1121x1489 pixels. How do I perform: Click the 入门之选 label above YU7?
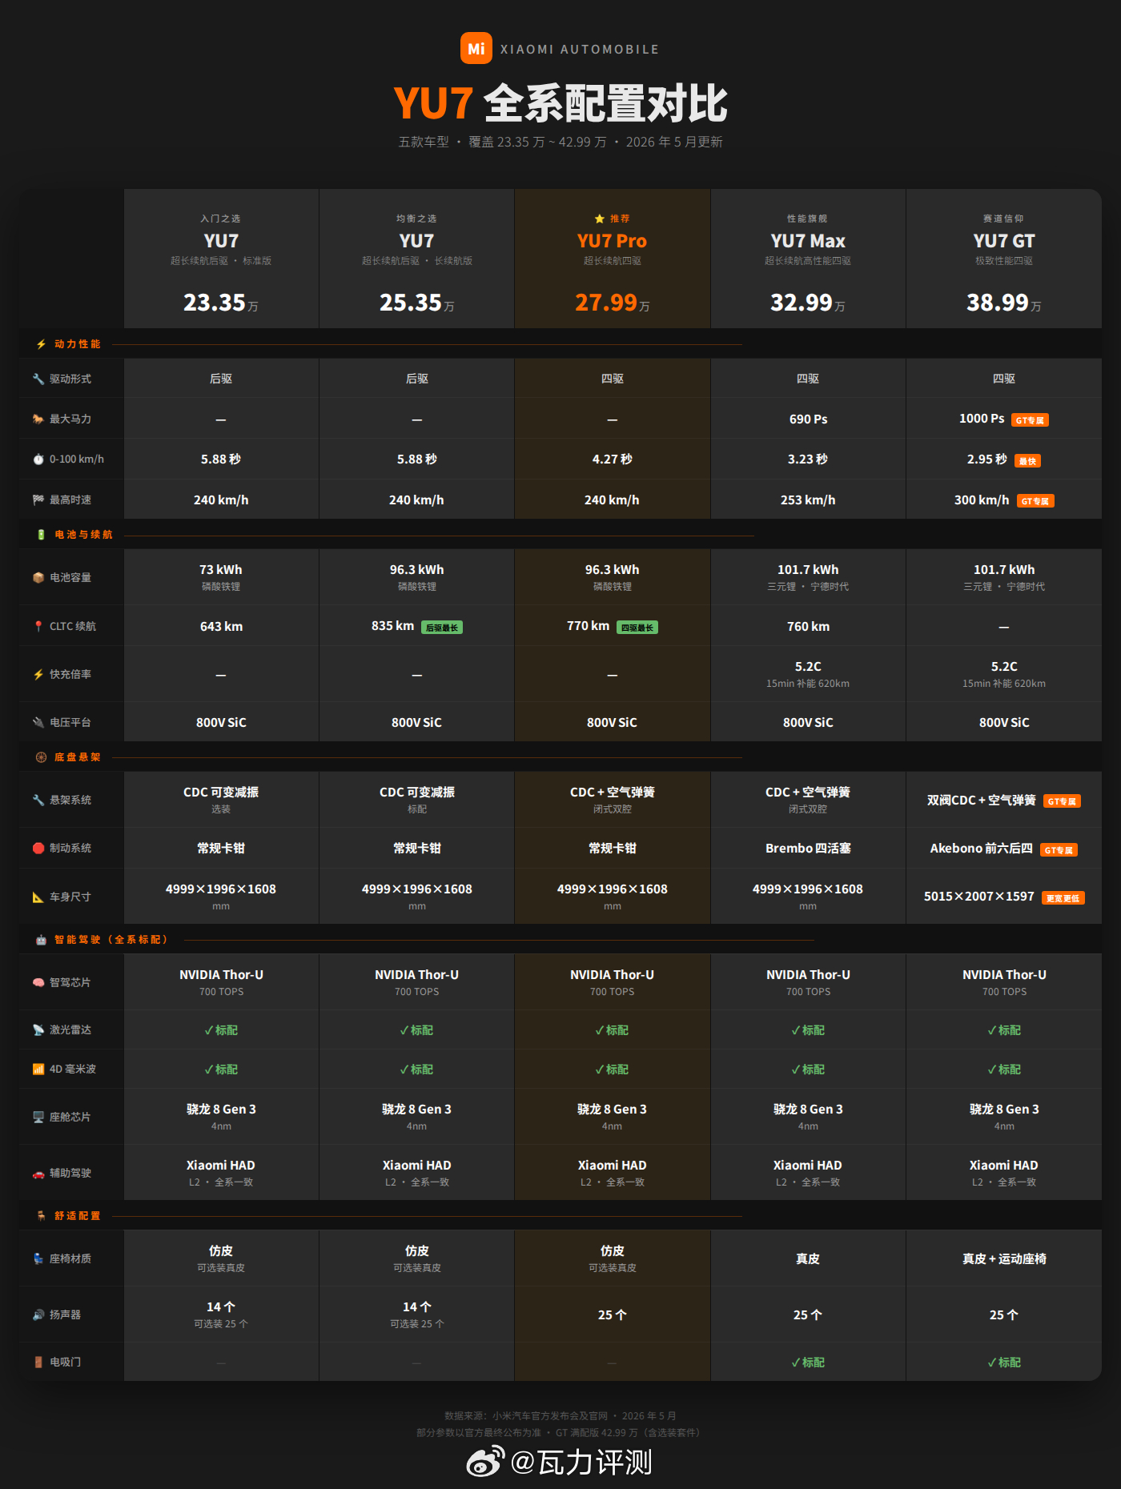point(221,219)
